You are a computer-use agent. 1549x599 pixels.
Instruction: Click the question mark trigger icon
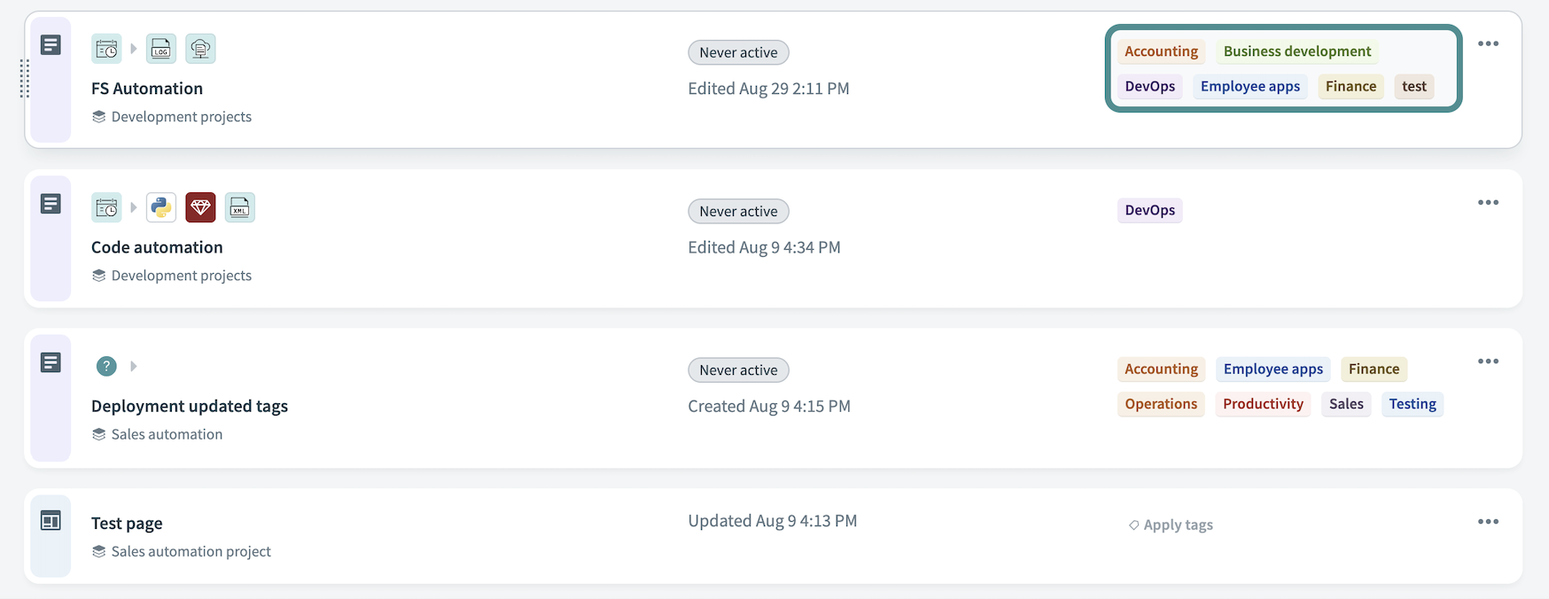[106, 366]
